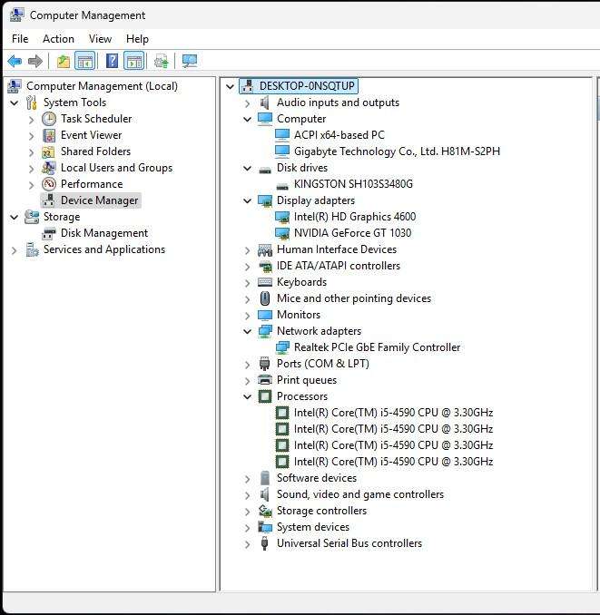Click the Up one level folder icon
The height and width of the screenshot is (615, 600).
64,61
